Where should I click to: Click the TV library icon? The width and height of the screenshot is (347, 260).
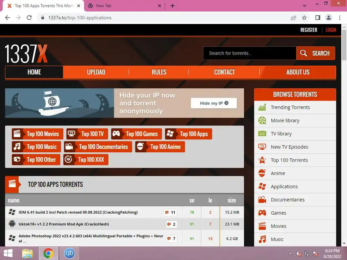[262, 134]
